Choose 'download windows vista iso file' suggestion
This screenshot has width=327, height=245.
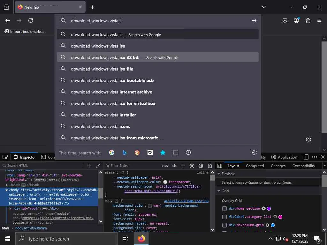158,69
